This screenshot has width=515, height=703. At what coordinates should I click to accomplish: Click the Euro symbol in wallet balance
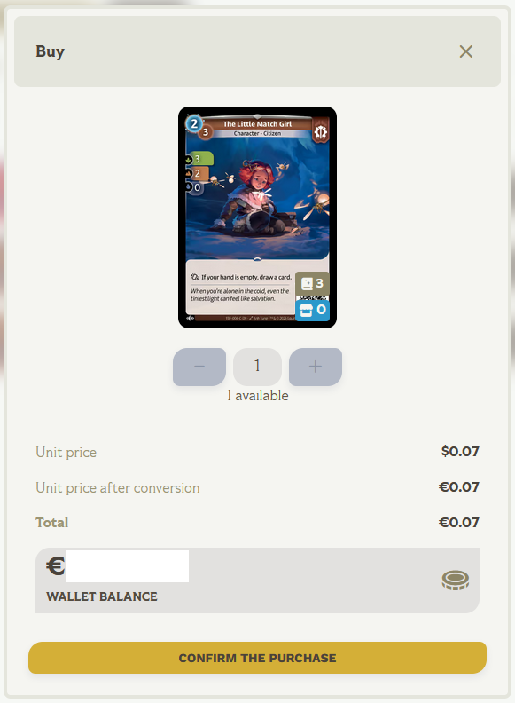click(56, 565)
